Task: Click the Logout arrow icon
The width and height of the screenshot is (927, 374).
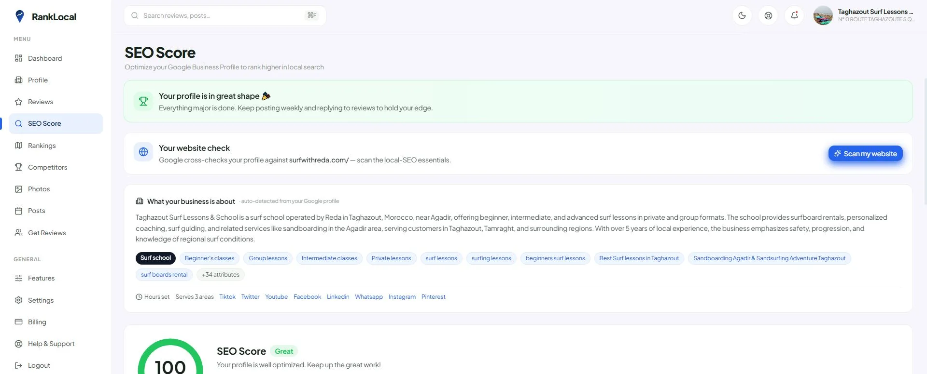Action: [x=18, y=365]
